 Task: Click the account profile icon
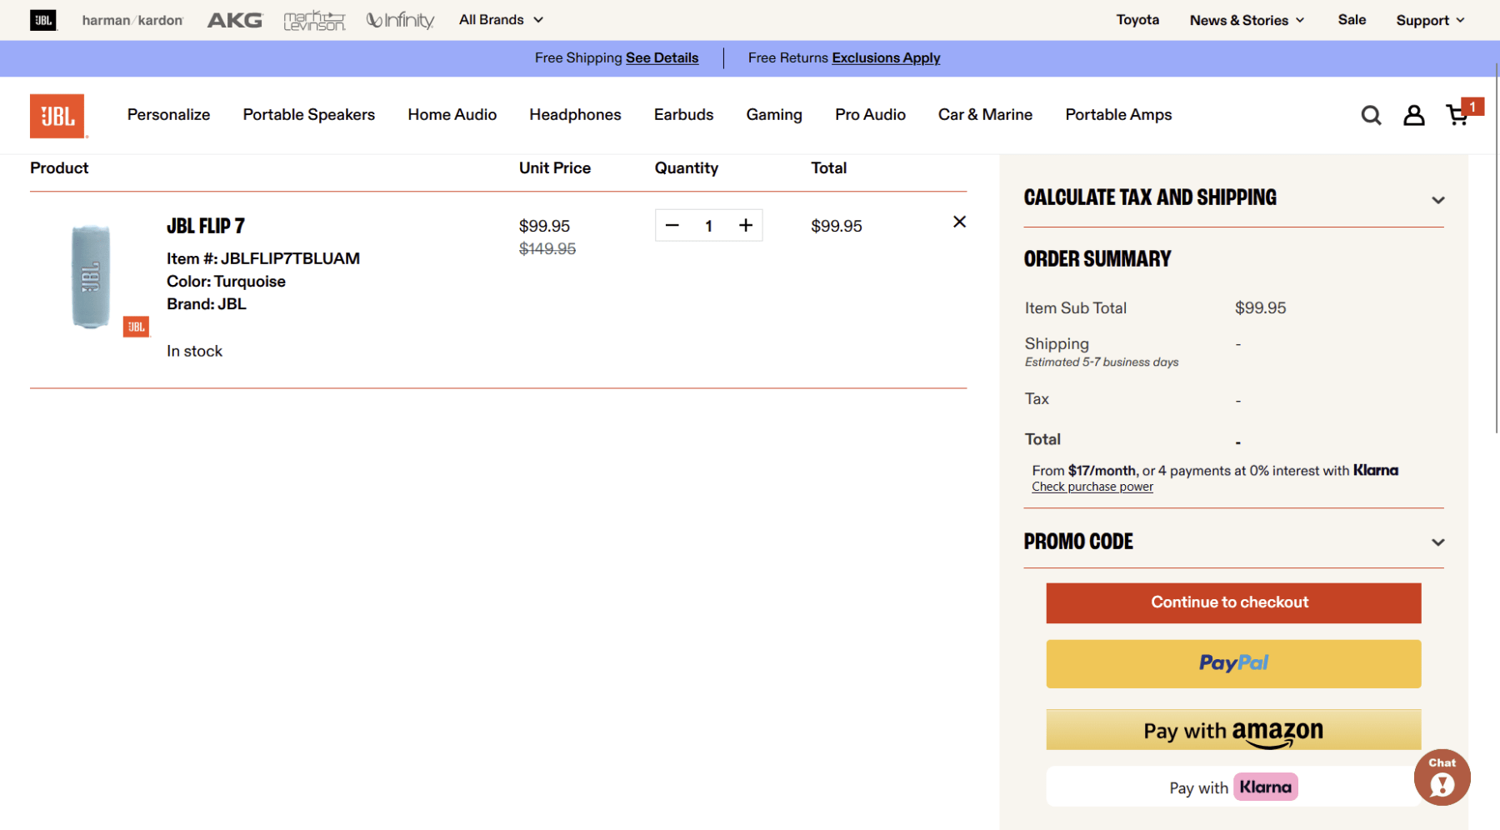tap(1413, 115)
